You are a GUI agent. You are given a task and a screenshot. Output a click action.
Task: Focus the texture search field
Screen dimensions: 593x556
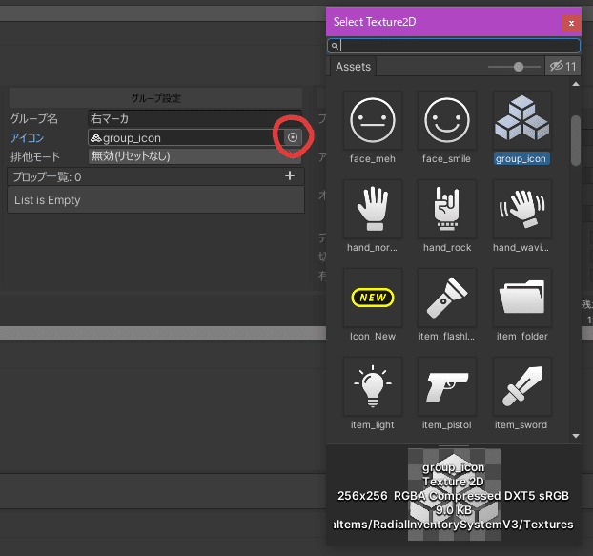pyautogui.click(x=454, y=46)
